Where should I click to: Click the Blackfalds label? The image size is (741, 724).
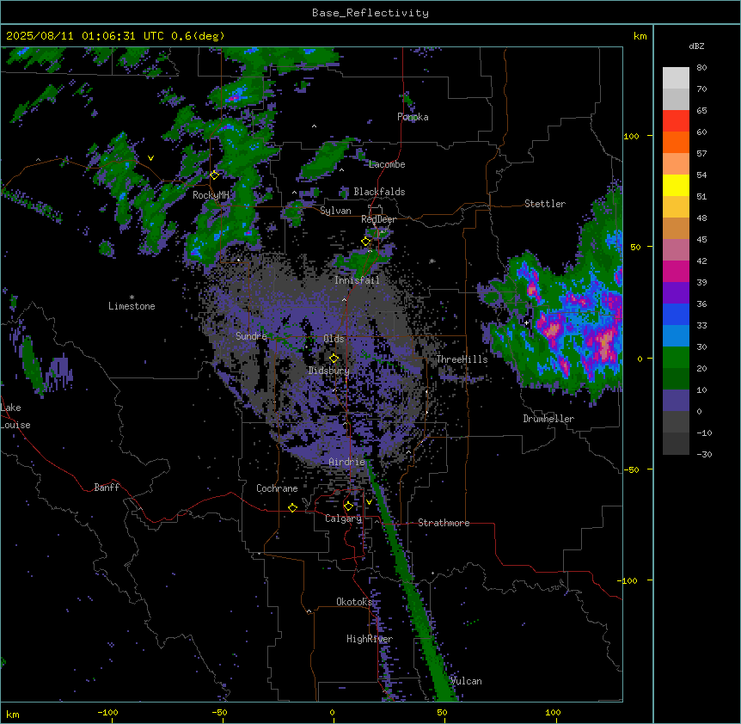tap(379, 192)
